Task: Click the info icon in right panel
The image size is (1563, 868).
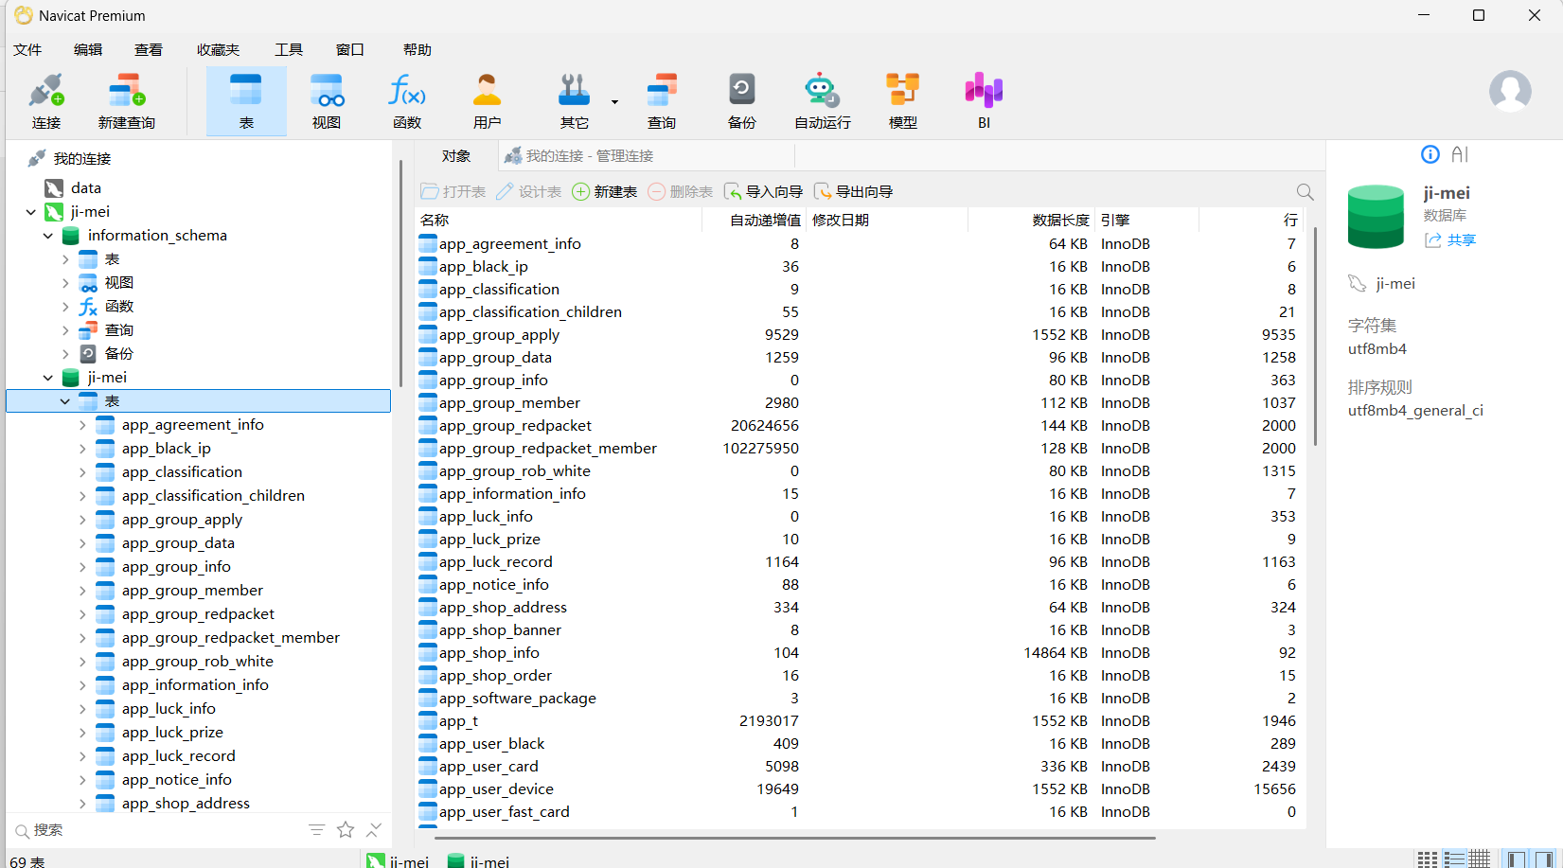Action: (1430, 154)
